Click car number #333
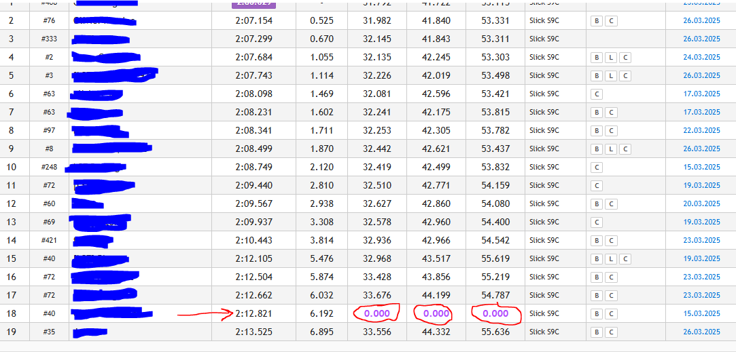 tap(50, 39)
